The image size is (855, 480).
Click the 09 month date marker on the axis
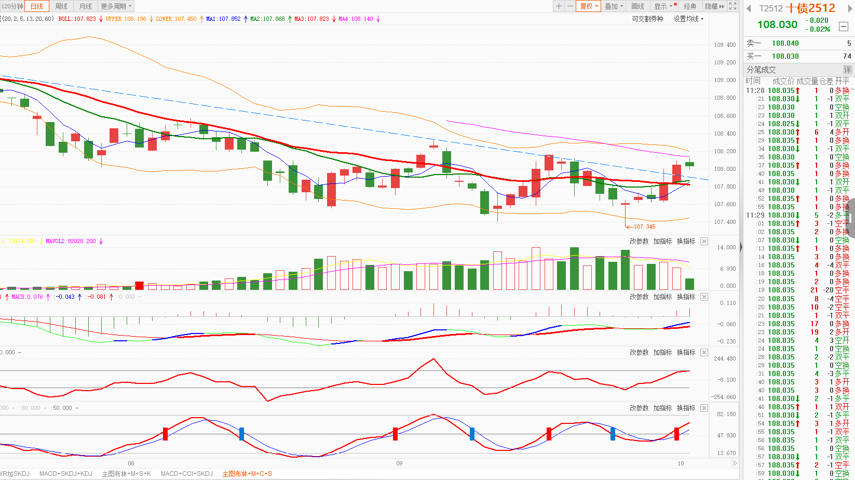point(399,463)
